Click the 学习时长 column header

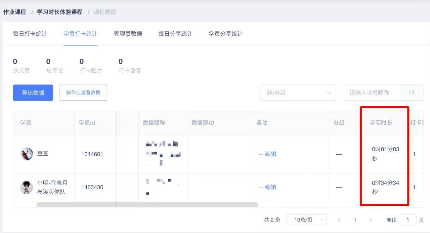click(x=381, y=123)
